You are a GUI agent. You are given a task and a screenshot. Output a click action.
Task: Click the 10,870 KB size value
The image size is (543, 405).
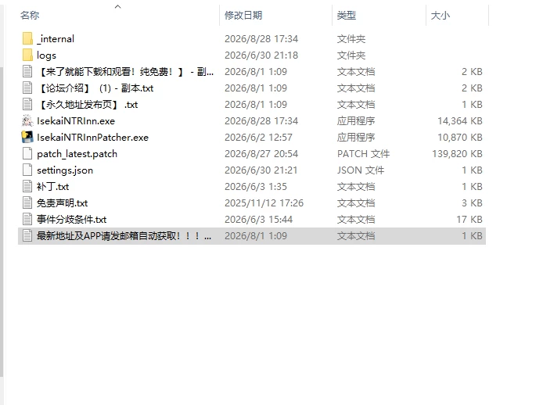tap(460, 138)
